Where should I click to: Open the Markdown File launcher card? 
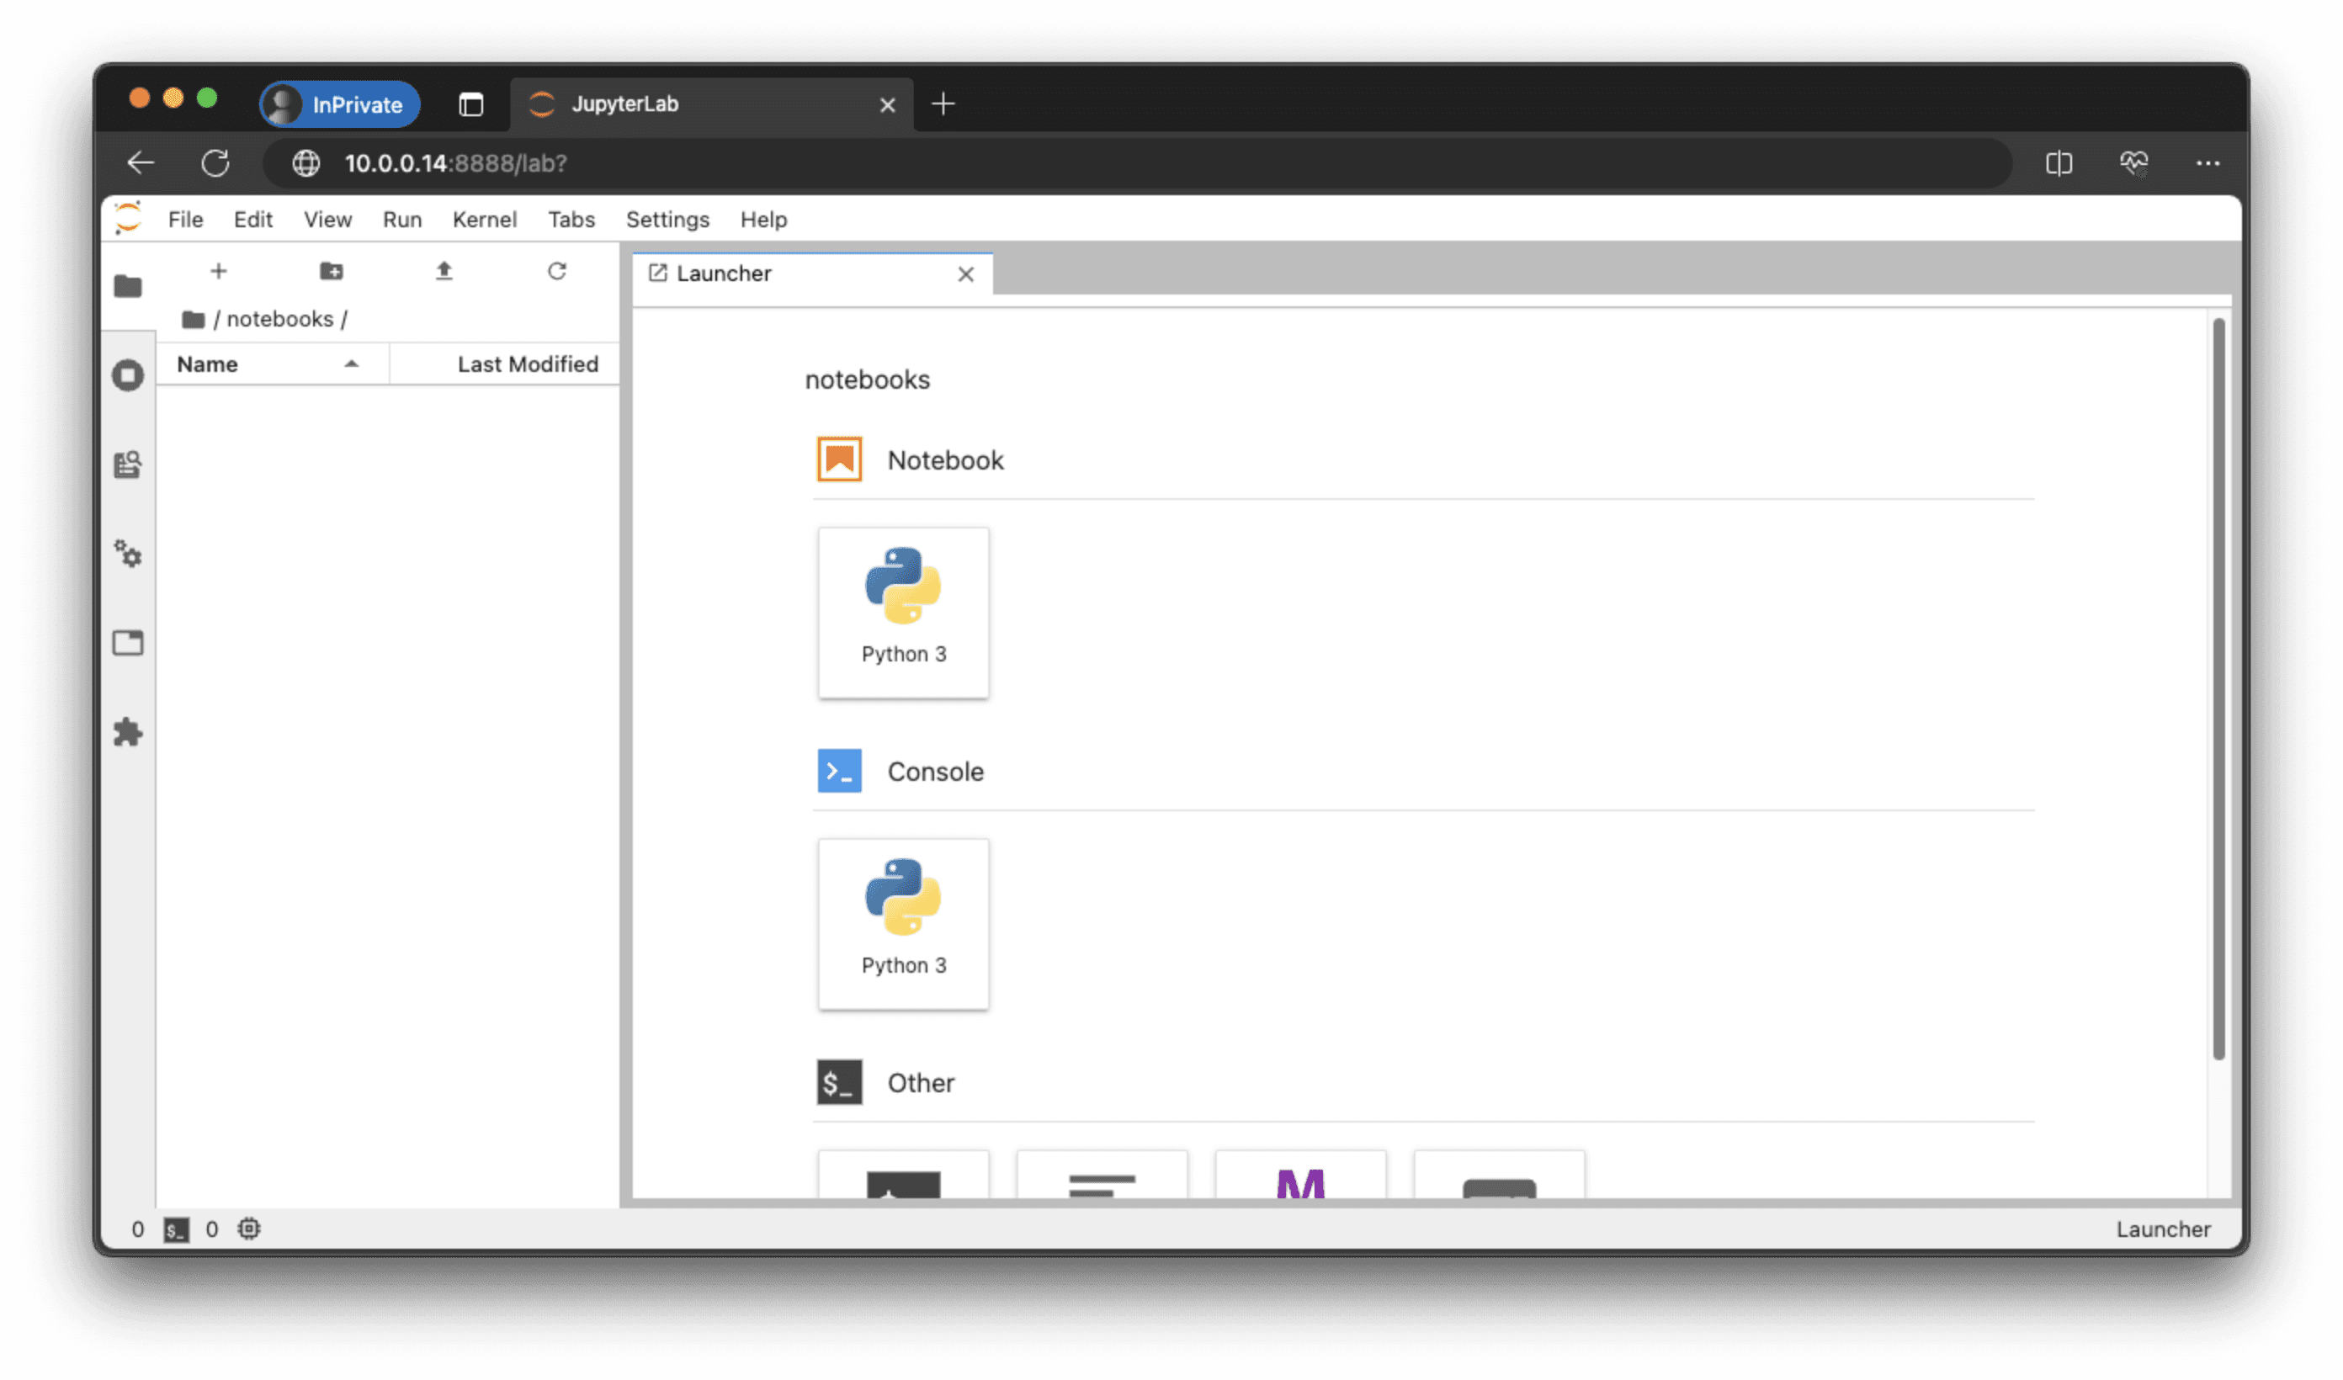pos(1301,1175)
